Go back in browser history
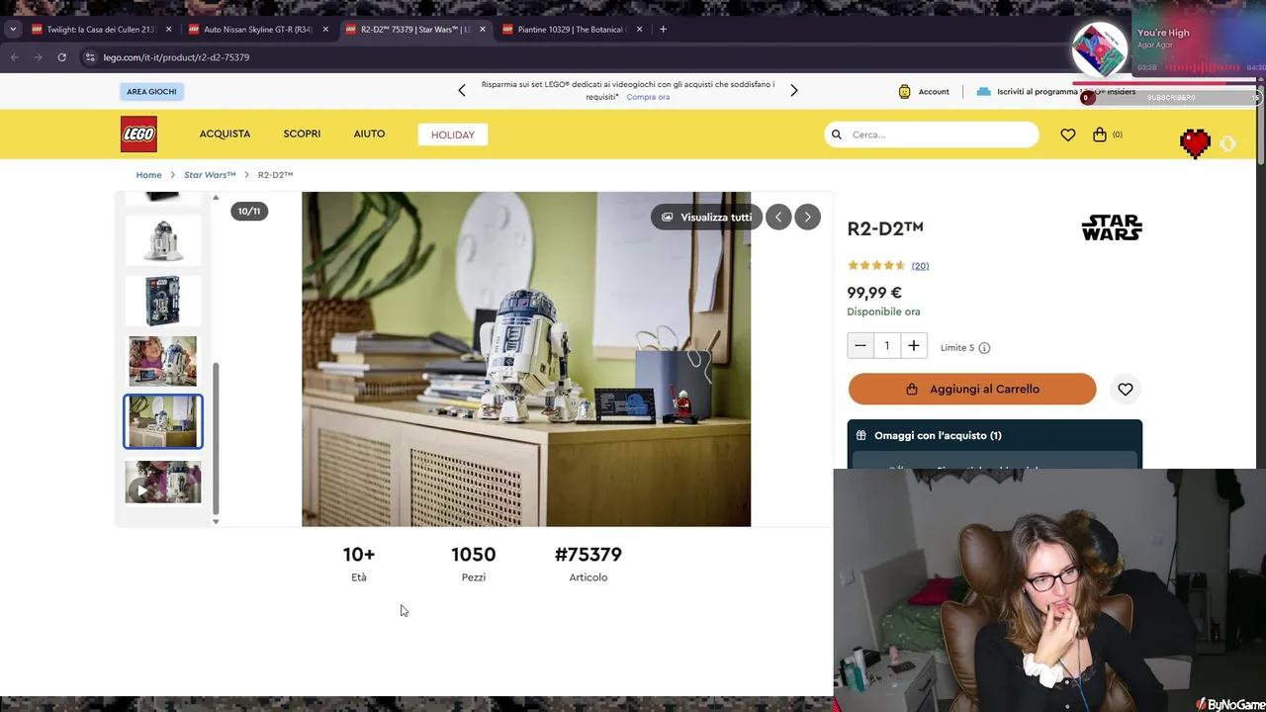Screen dimensions: 1266x712 [14, 57]
